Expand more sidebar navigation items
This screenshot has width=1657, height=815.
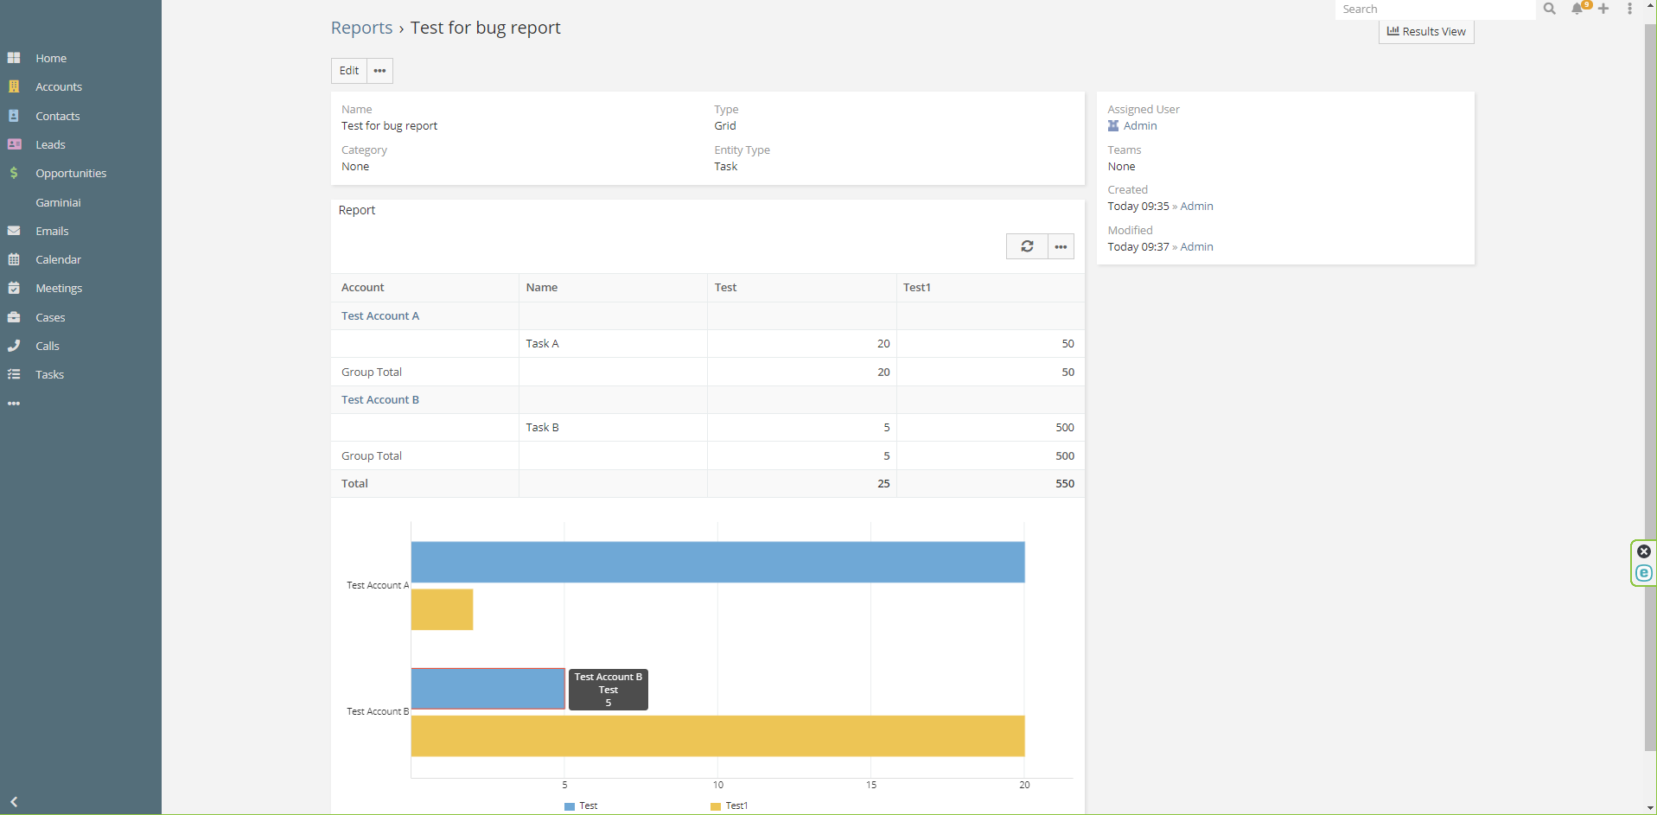(14, 404)
